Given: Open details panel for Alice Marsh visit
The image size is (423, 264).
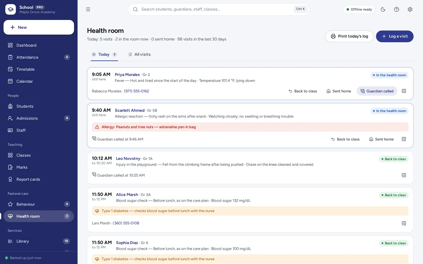Looking at the screenshot, I should 404,223.
